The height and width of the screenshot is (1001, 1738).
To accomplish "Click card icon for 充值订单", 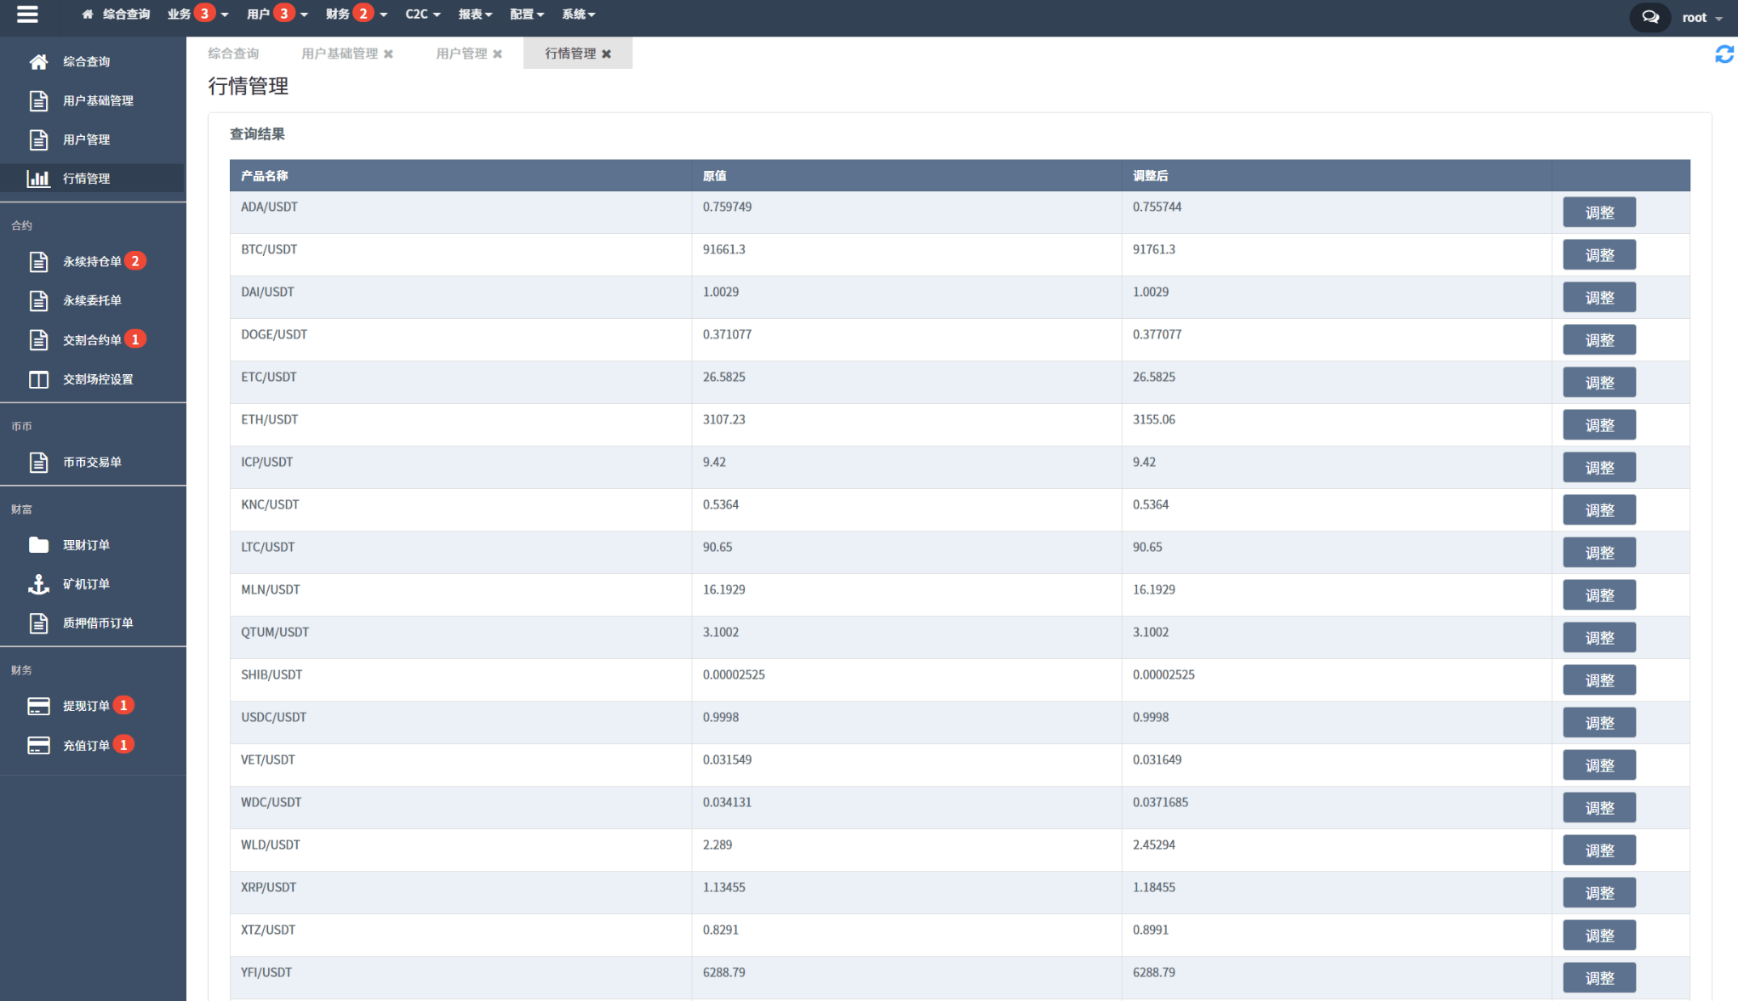I will click(x=38, y=745).
